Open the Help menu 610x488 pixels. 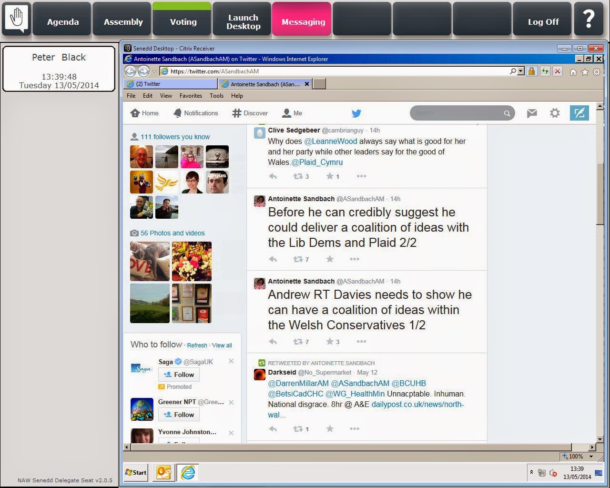coord(237,96)
